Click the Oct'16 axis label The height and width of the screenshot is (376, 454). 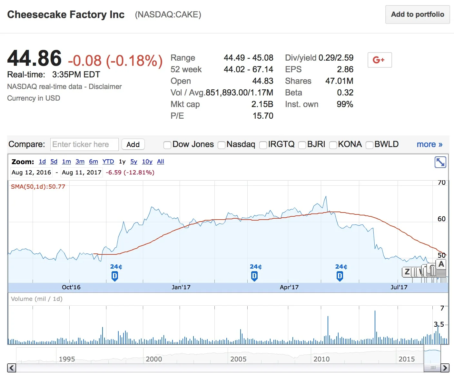pos(71,287)
